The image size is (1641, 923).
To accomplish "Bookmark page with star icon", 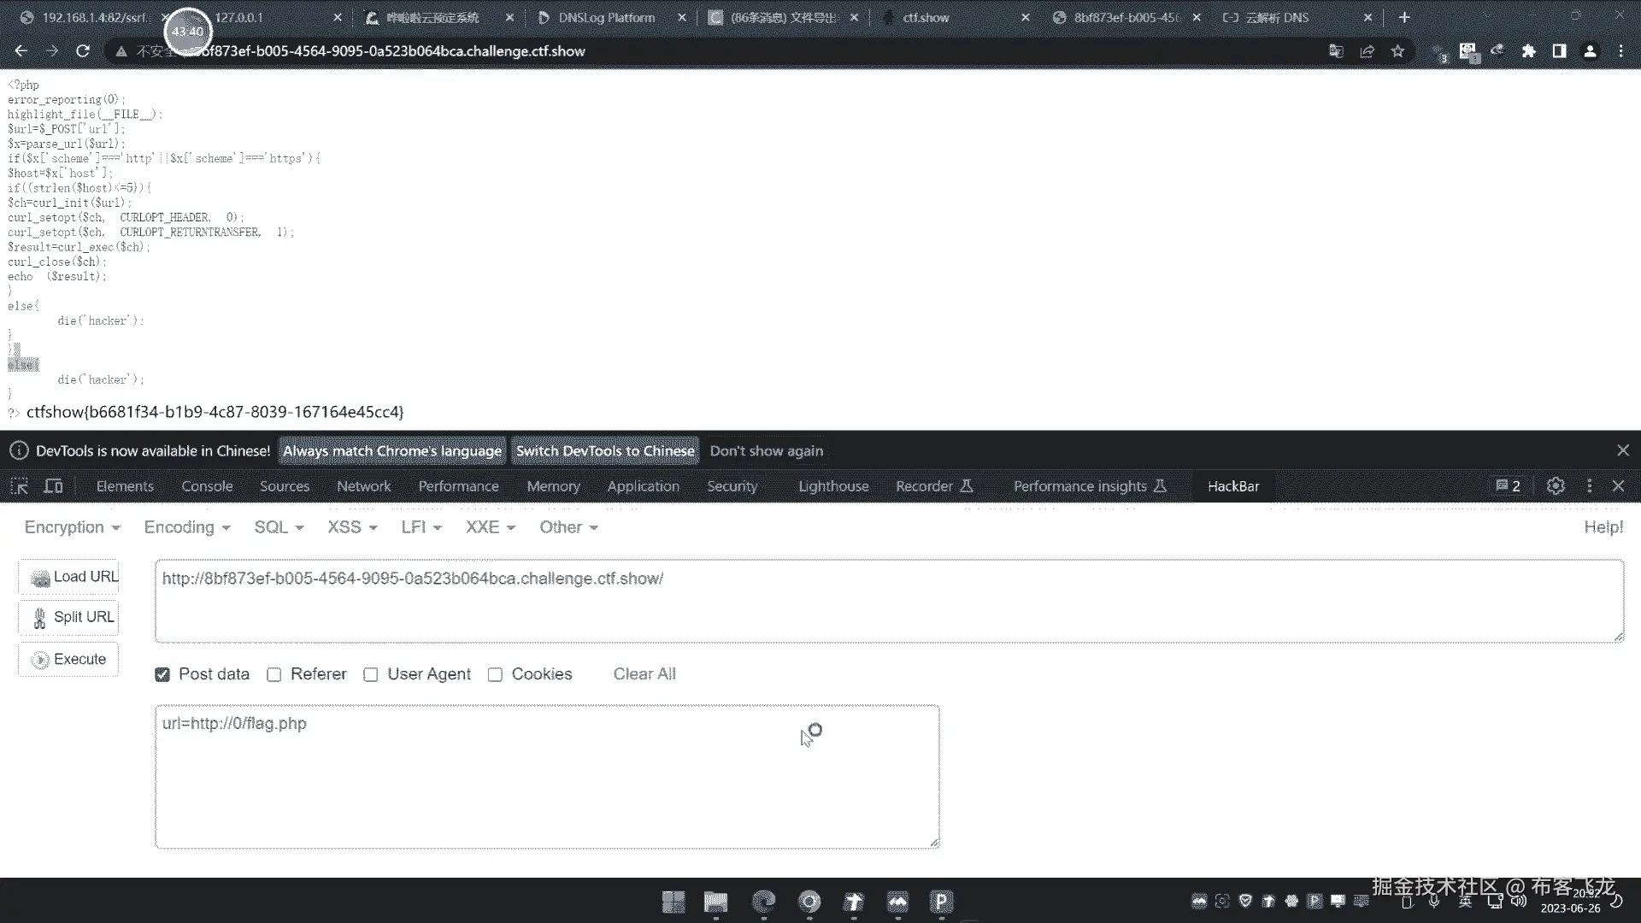I will coord(1397,51).
